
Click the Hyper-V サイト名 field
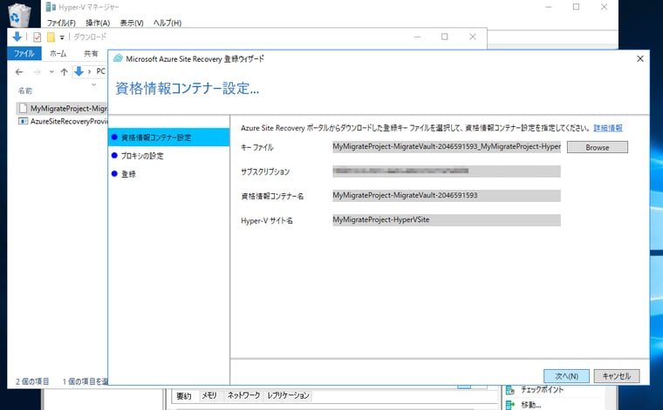pos(447,220)
